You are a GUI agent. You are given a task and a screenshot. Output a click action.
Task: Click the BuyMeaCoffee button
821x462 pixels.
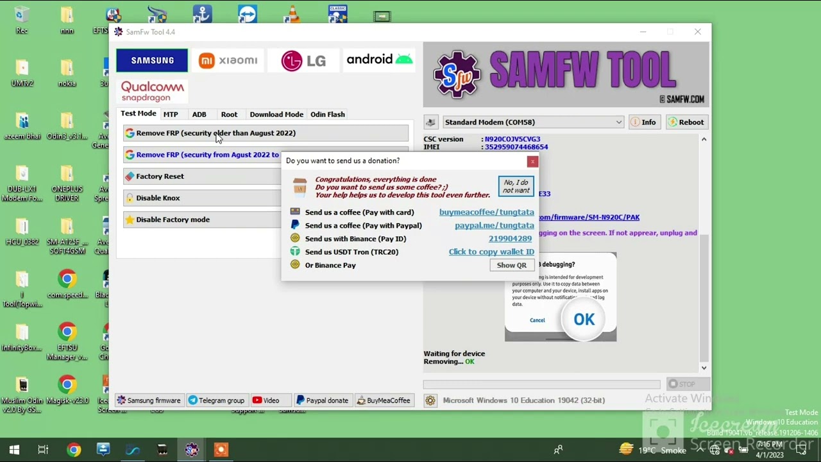(384, 400)
